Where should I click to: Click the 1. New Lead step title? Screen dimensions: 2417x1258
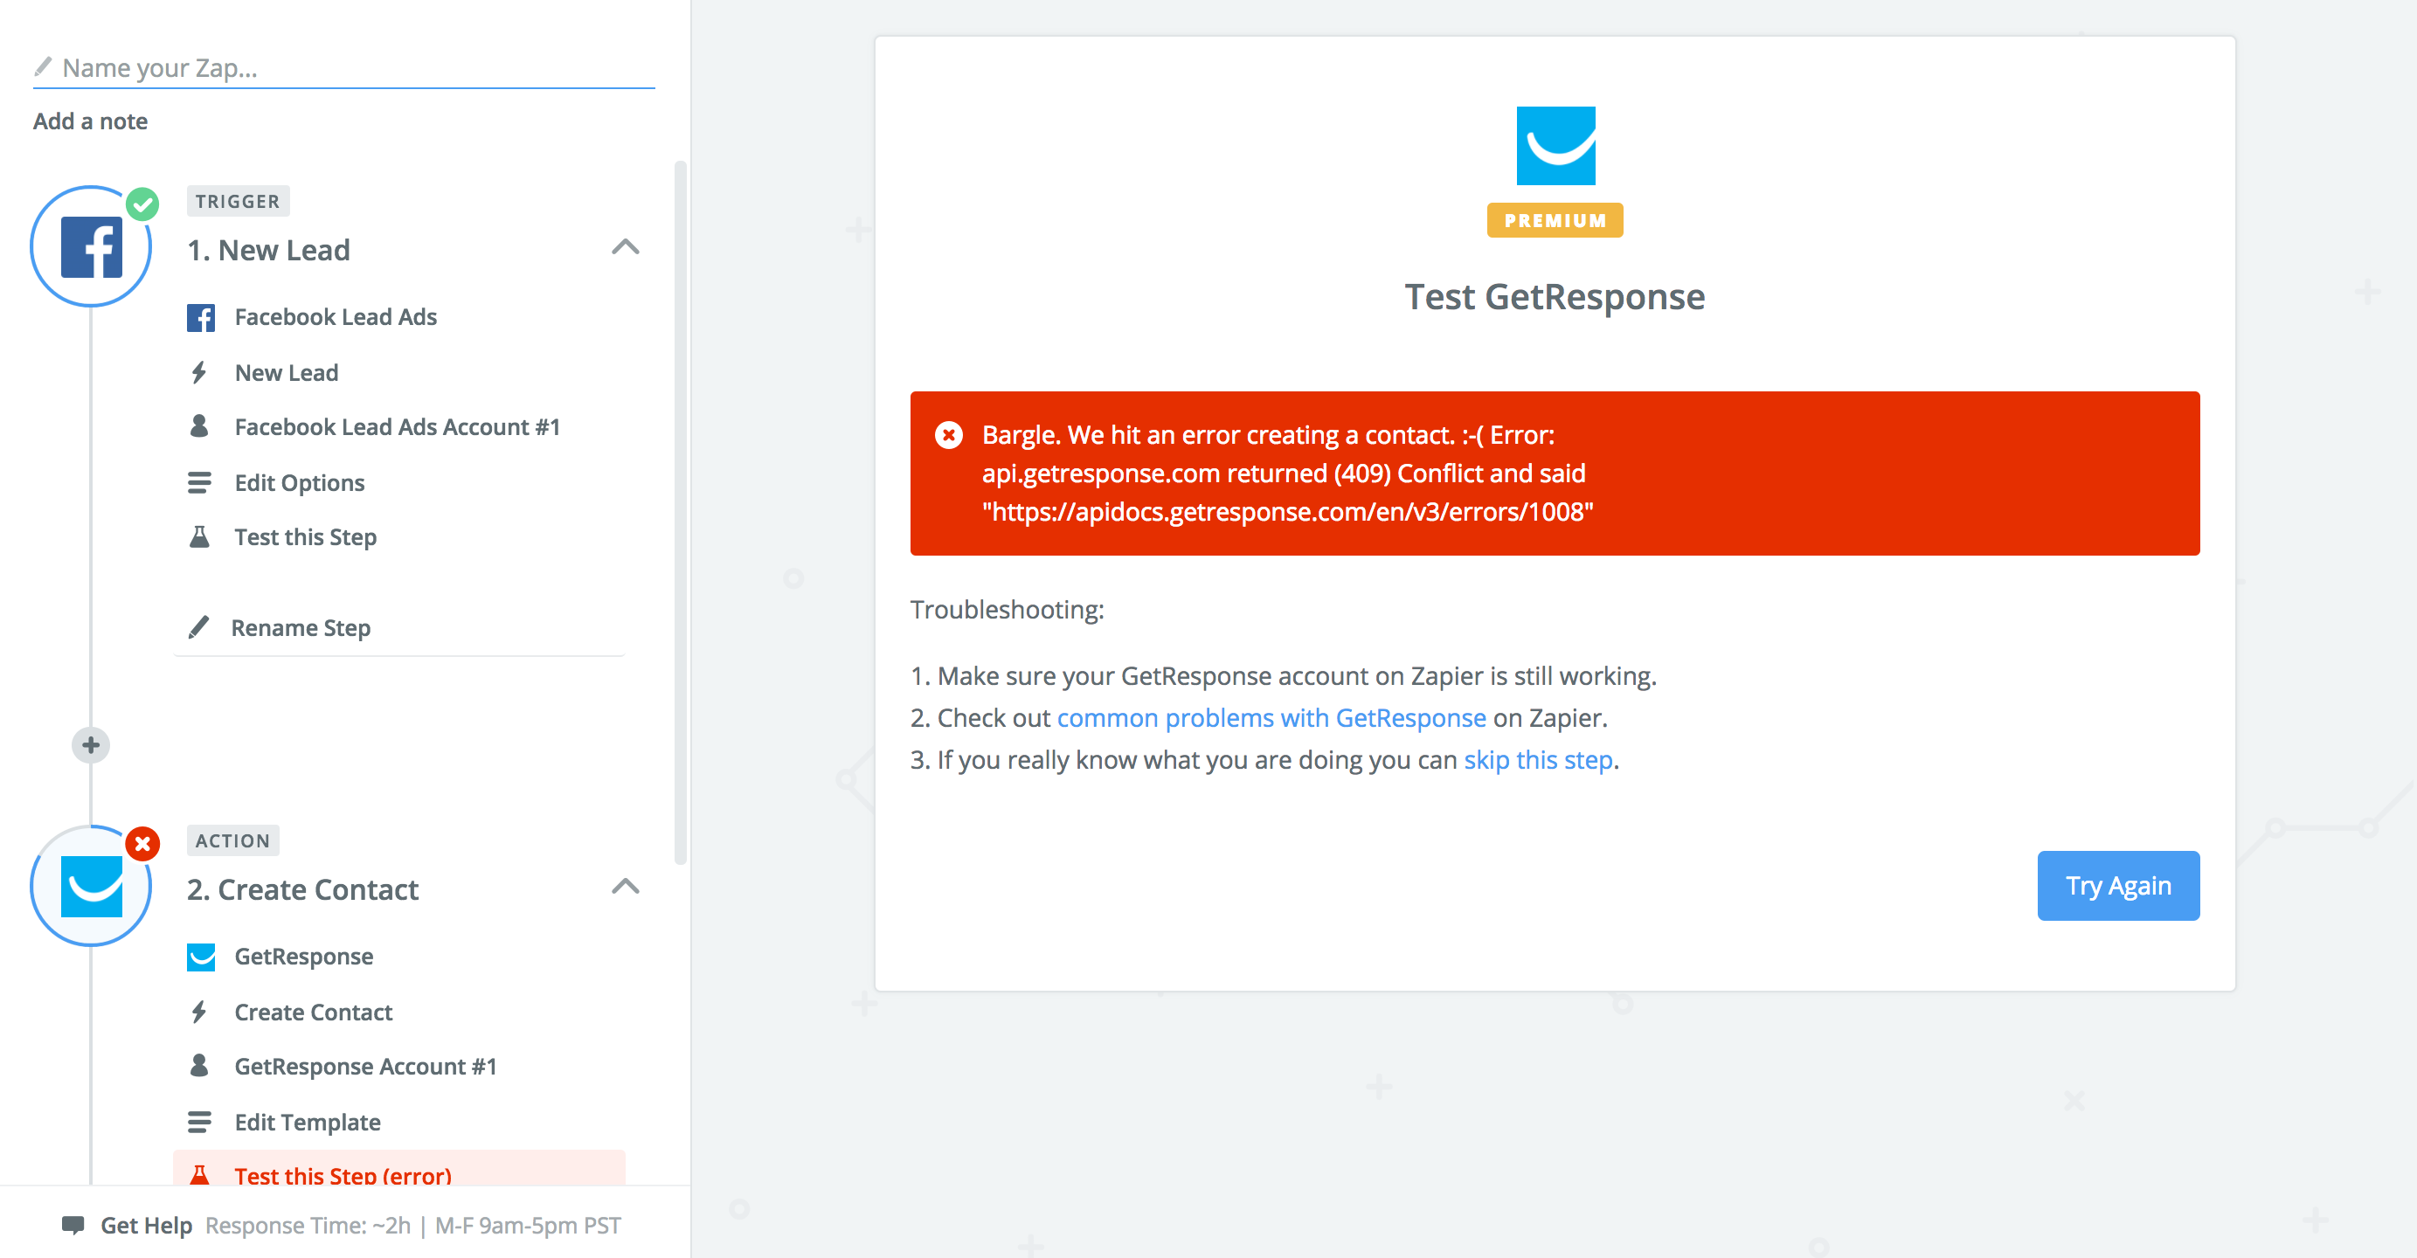click(x=268, y=251)
